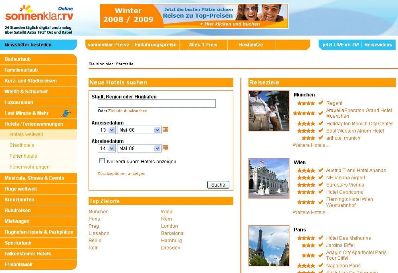Click the star rating beside Austria Trend Hotel Ananas
The height and width of the screenshot is (273, 398).
pyautogui.click(x=306, y=171)
